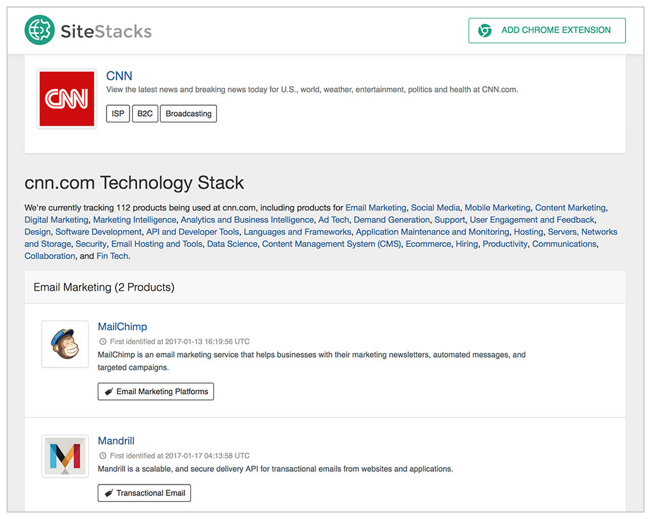
Task: Click 'First identified at 2017-01-13 16:19:56 UTC' text
Action: coord(180,342)
